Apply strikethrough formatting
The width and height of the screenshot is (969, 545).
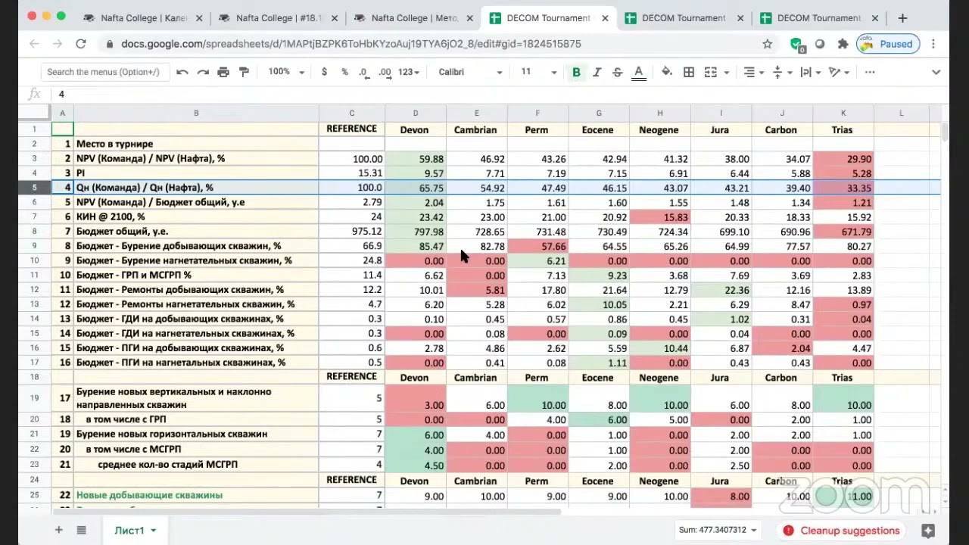617,72
